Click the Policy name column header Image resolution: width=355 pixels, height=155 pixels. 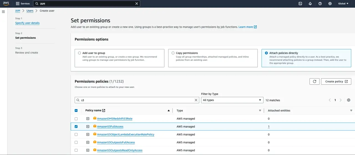93,110
